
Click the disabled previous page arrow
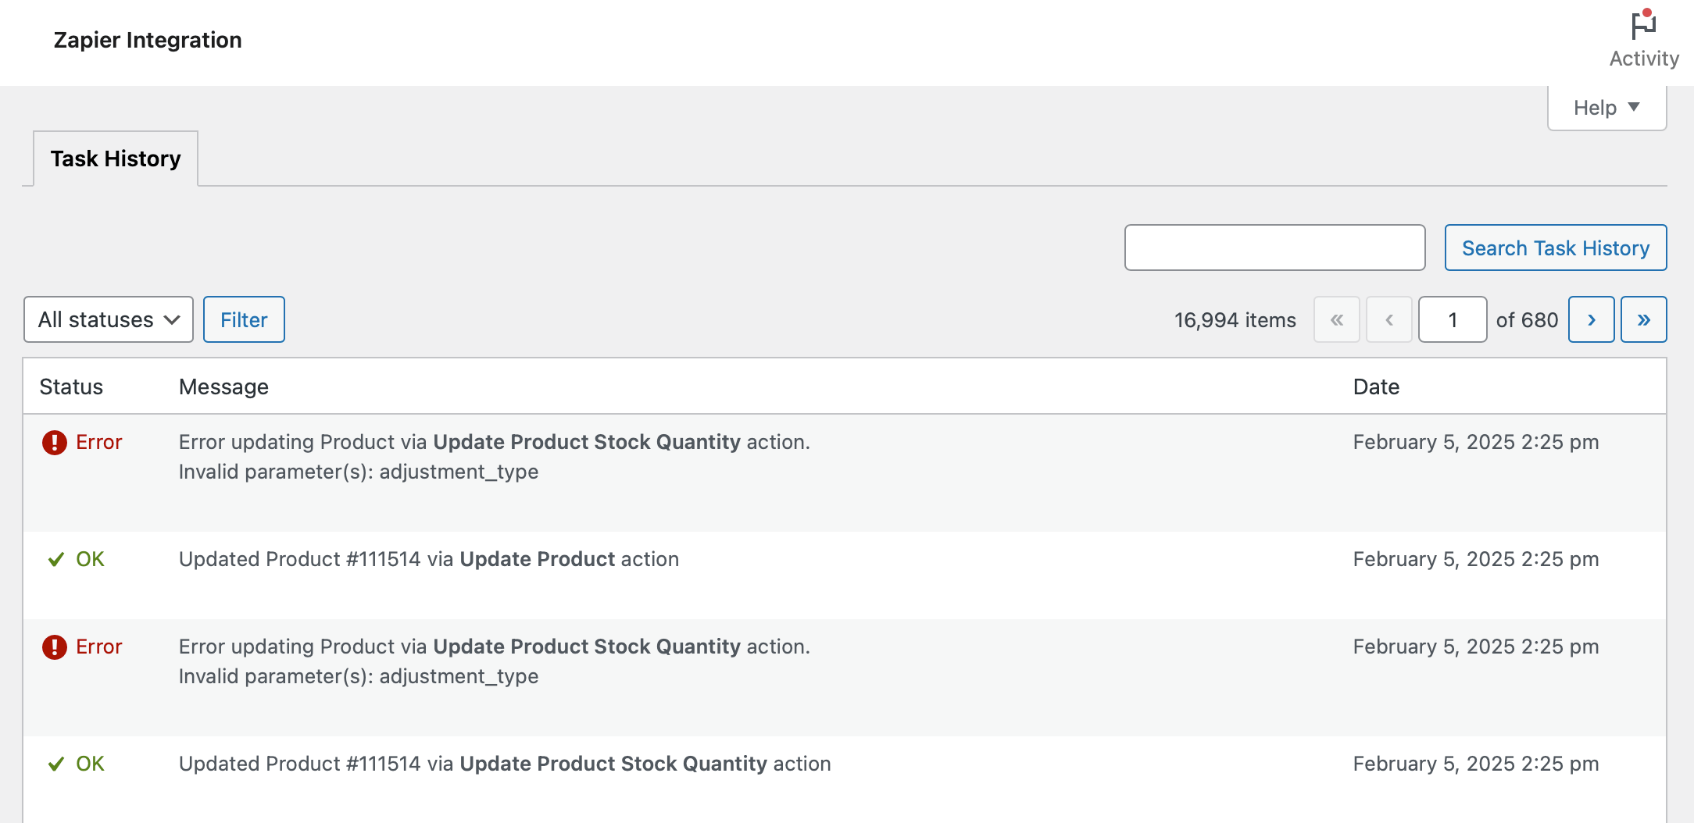coord(1388,320)
